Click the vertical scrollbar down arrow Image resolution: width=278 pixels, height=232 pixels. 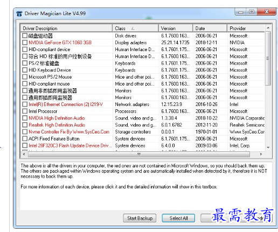268,147
